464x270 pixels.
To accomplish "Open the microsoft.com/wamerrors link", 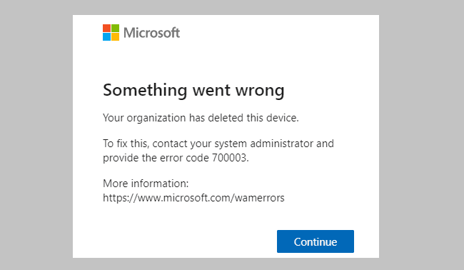I will [193, 197].
